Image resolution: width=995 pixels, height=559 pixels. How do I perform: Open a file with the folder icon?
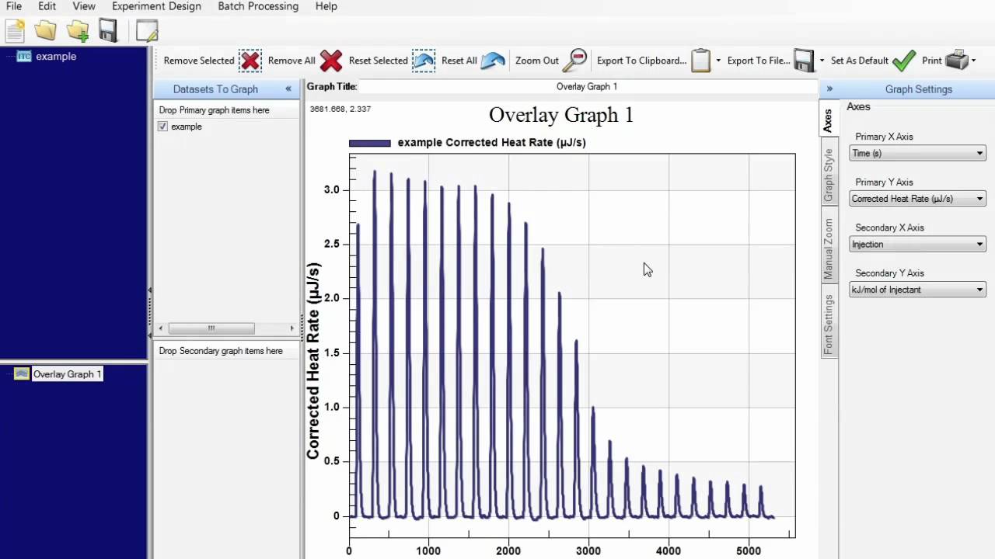pyautogui.click(x=45, y=30)
